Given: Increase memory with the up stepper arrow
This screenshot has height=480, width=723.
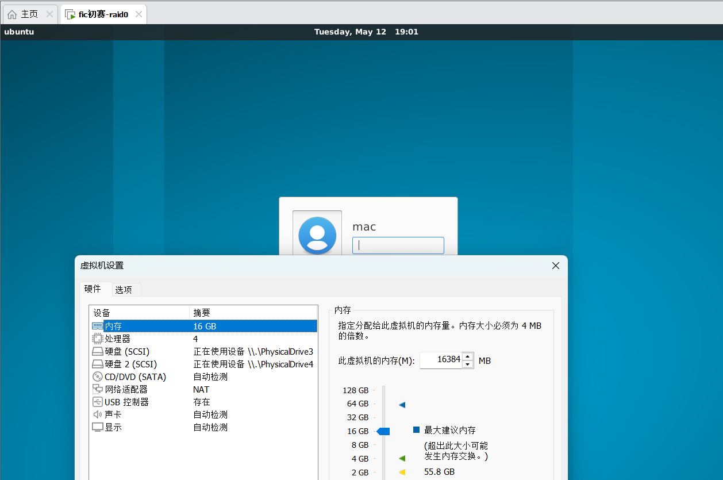Looking at the screenshot, I should 468,356.
